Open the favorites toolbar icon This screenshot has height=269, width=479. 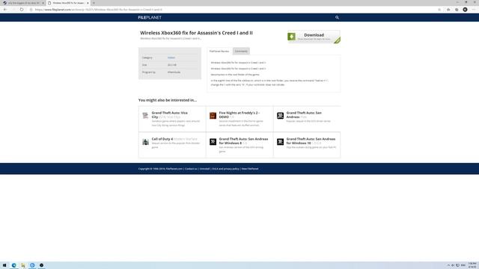pyautogui.click(x=448, y=10)
